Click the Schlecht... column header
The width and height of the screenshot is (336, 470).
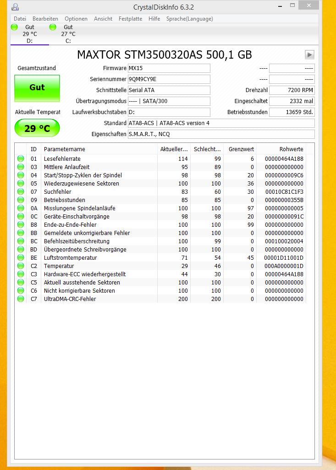tap(207, 149)
